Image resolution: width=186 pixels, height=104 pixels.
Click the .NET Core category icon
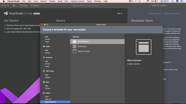[x=44, y=71]
